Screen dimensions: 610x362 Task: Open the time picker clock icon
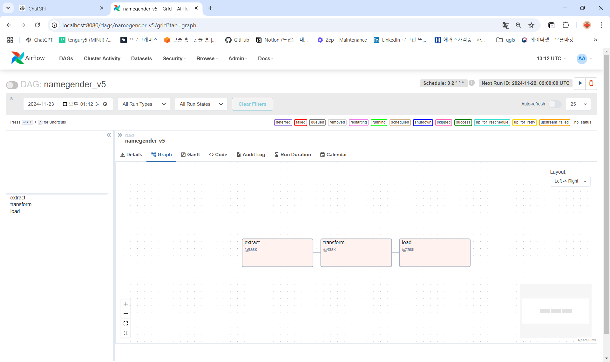tap(105, 104)
